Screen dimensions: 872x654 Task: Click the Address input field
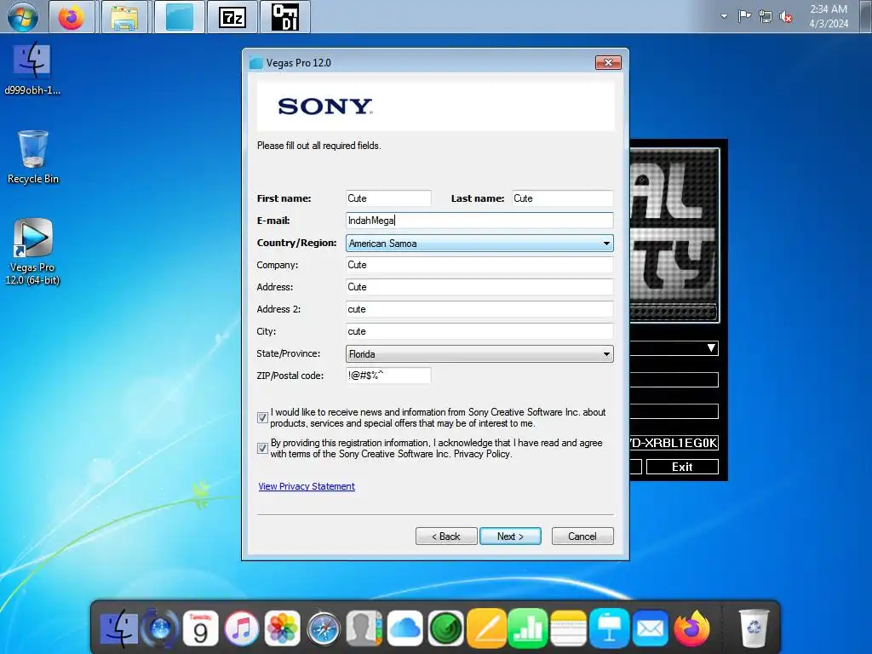tap(479, 287)
